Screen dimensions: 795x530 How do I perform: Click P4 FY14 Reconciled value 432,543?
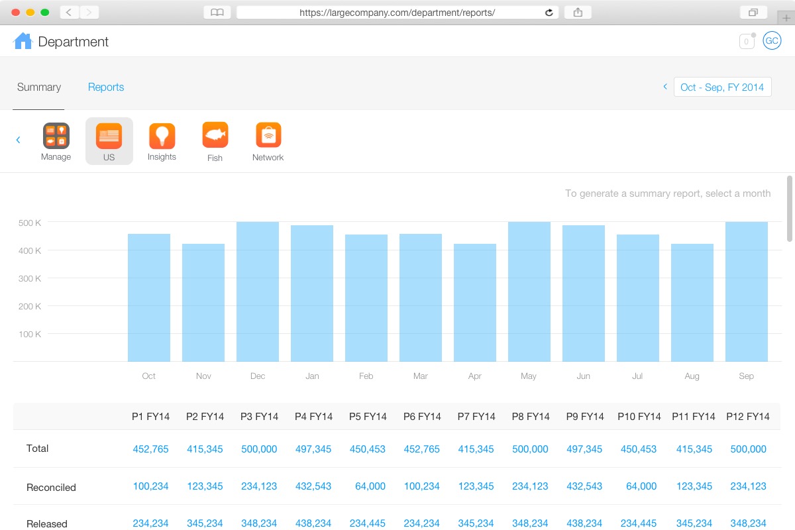pos(313,486)
